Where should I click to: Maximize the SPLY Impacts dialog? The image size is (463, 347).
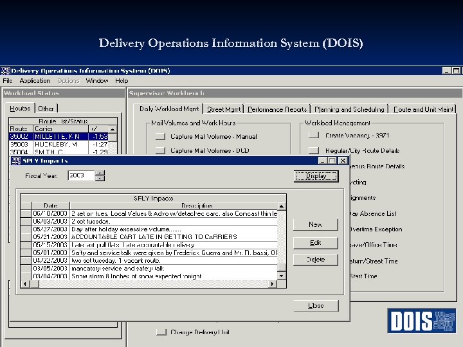(332, 161)
